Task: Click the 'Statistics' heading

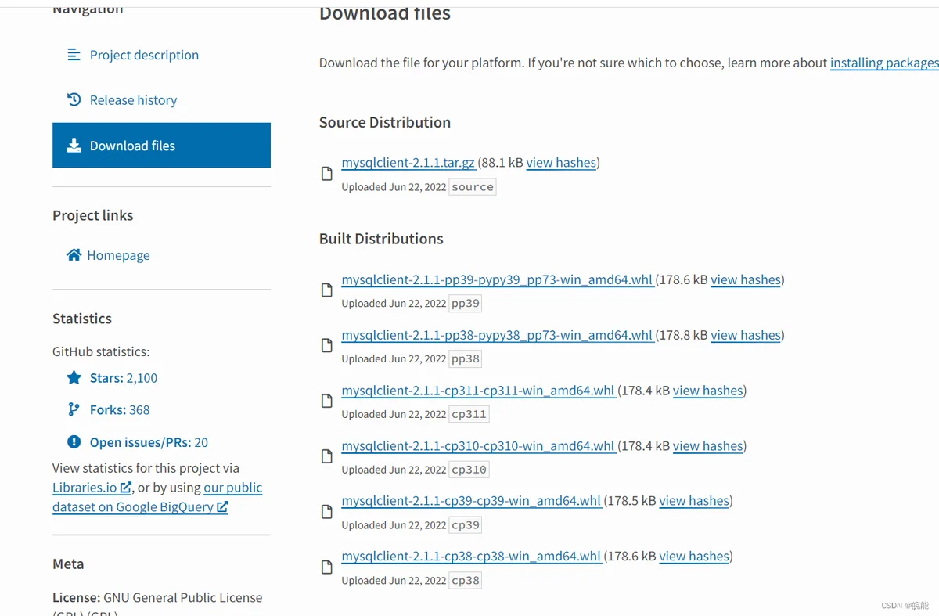Action: point(82,319)
